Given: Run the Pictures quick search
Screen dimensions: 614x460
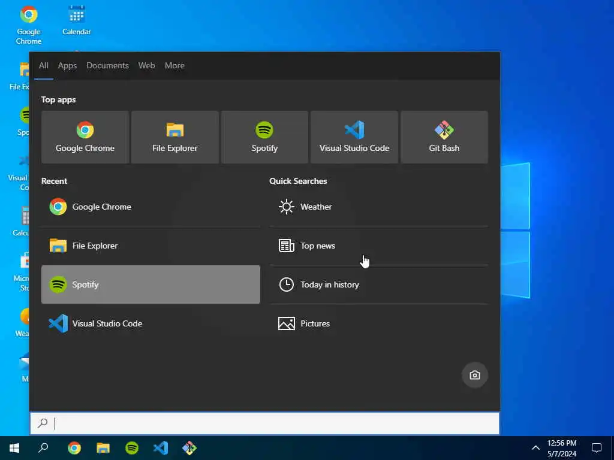Looking at the screenshot, I should 379,323.
